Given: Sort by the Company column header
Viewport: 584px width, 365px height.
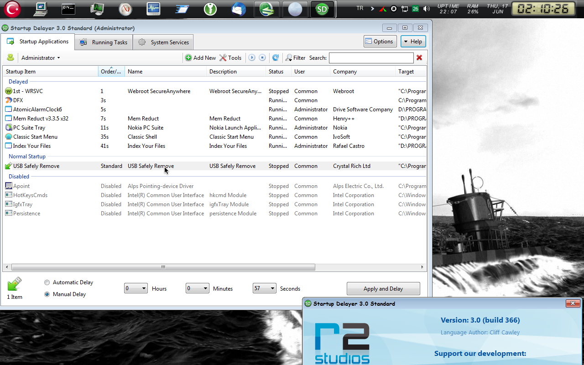Looking at the screenshot, I should (363, 72).
